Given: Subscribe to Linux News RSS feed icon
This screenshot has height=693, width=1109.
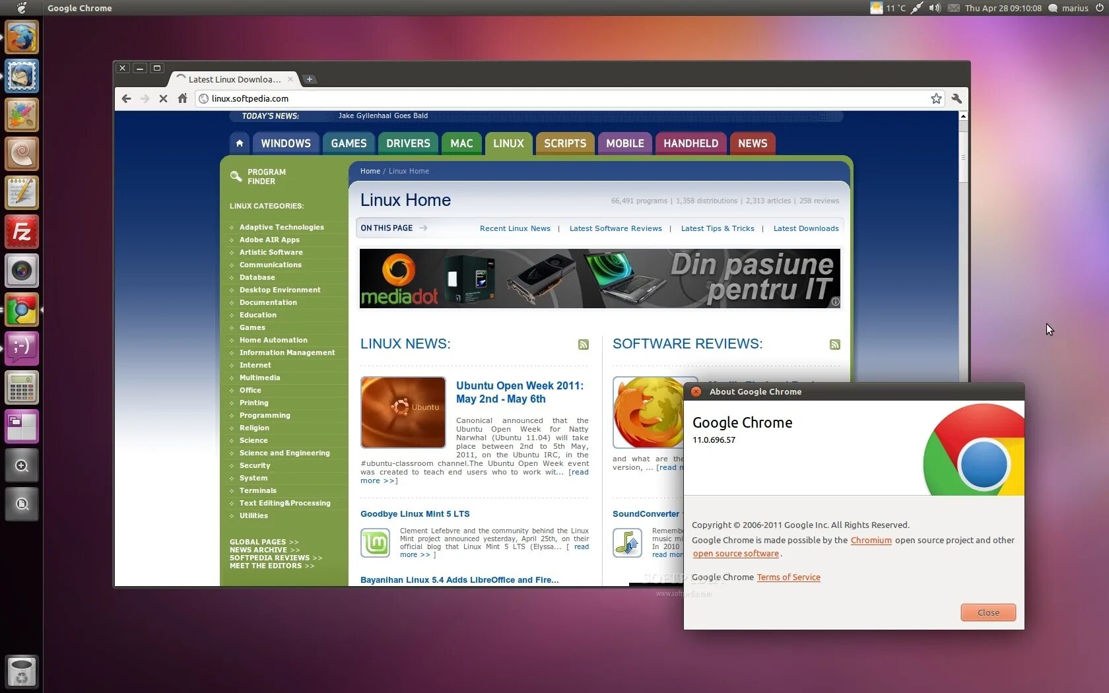Looking at the screenshot, I should pyautogui.click(x=584, y=345).
